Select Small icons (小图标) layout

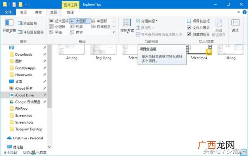[57, 27]
